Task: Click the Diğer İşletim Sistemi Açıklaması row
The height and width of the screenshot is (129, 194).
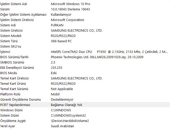Action: (x=85, y=15)
